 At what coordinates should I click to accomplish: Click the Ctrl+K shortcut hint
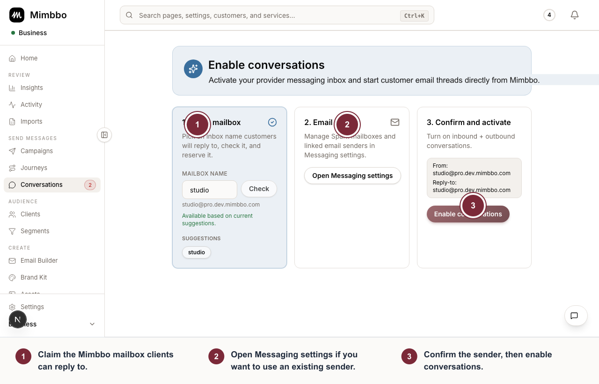point(414,16)
